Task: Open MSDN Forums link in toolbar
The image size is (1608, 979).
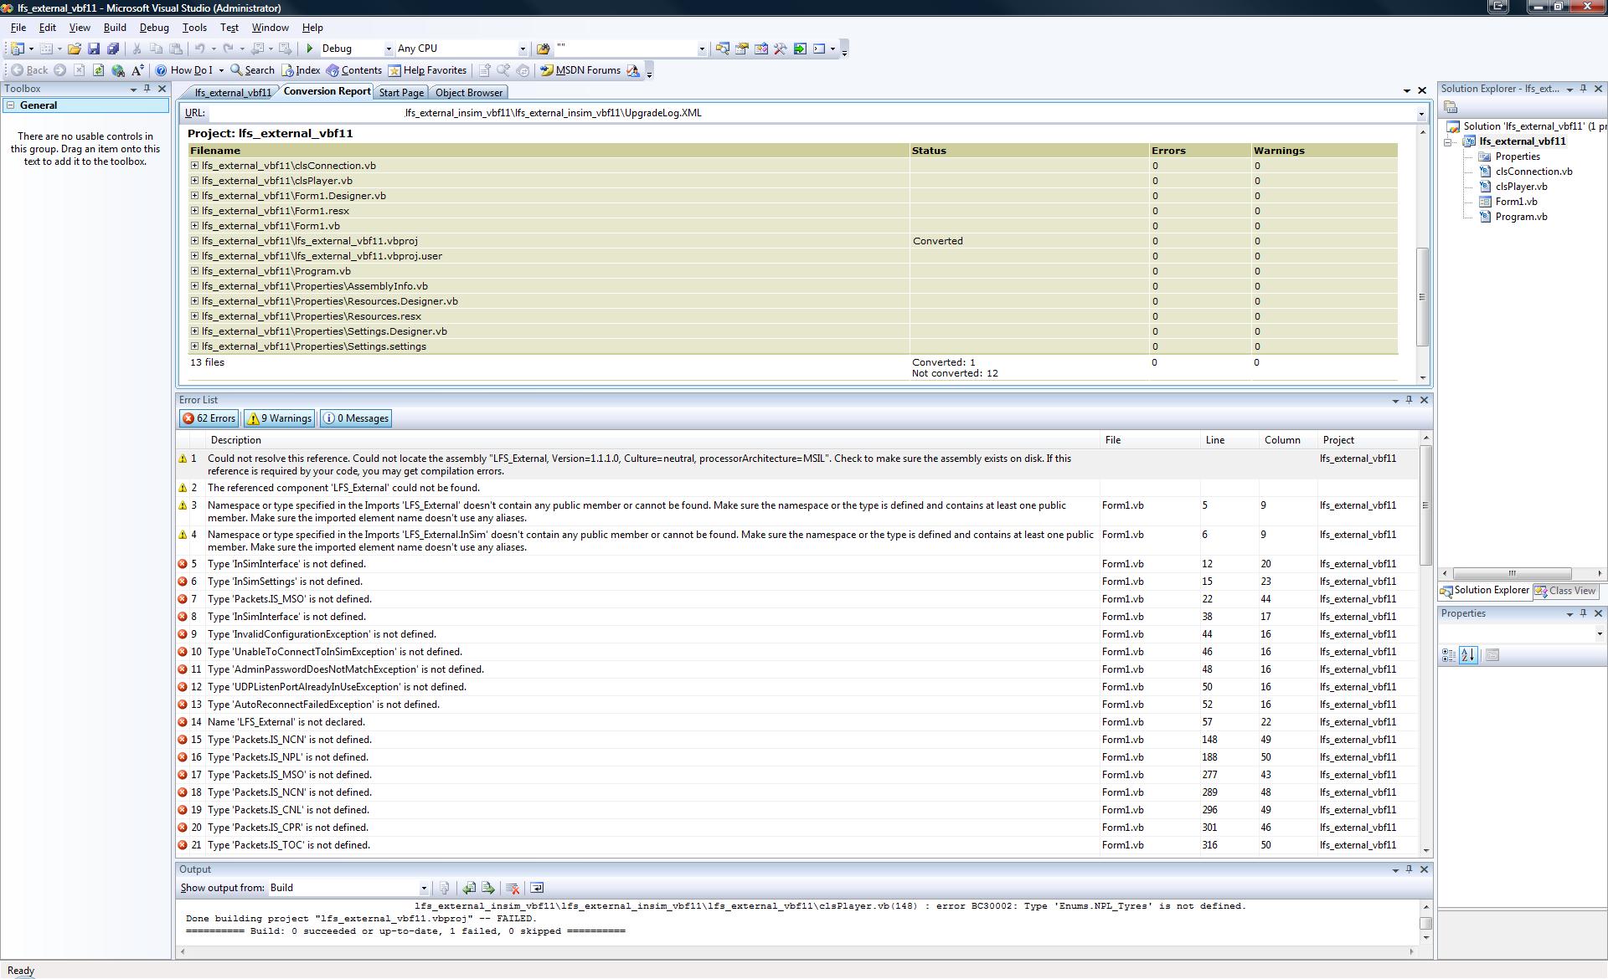Action: tap(580, 70)
